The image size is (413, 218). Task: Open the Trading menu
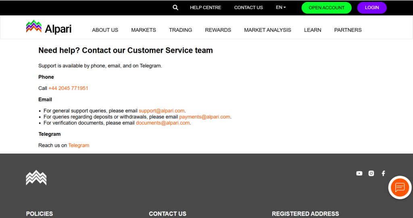pos(180,30)
